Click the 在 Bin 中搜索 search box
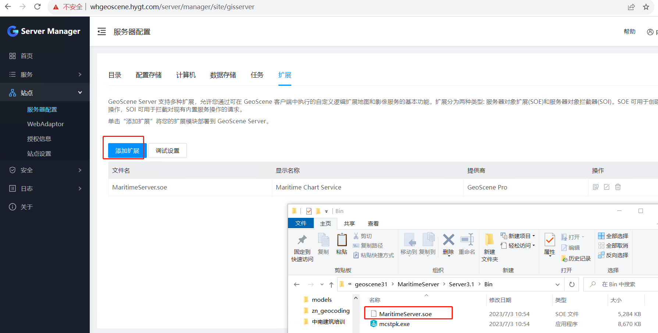This screenshot has height=333, width=658. pyautogui.click(x=622, y=284)
